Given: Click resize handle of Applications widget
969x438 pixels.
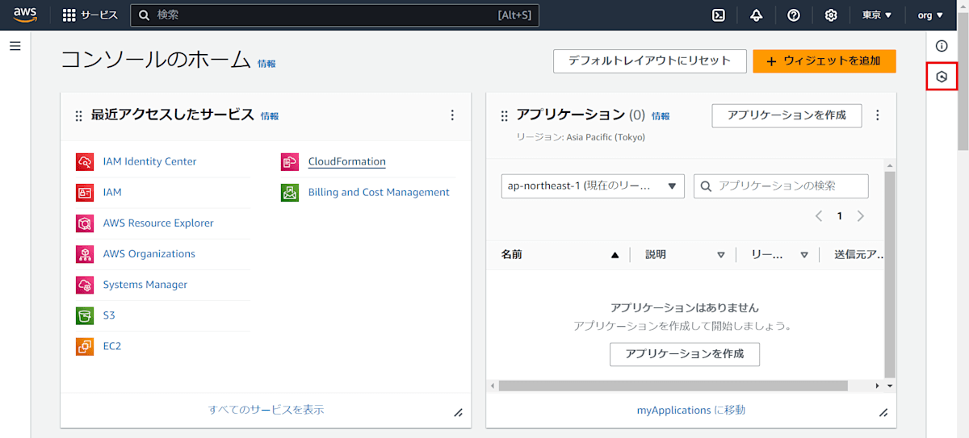Looking at the screenshot, I should tap(883, 412).
